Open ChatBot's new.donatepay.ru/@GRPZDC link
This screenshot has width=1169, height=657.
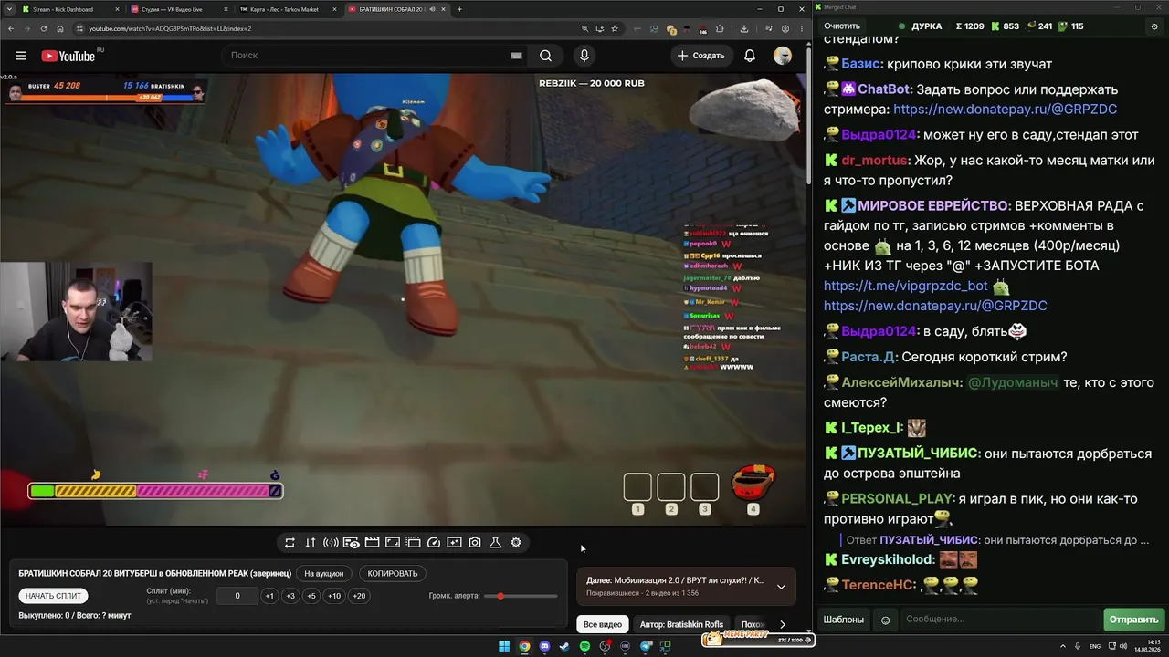[x=1005, y=109]
